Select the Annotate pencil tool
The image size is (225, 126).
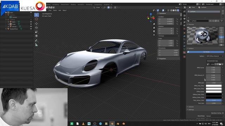click(37, 41)
